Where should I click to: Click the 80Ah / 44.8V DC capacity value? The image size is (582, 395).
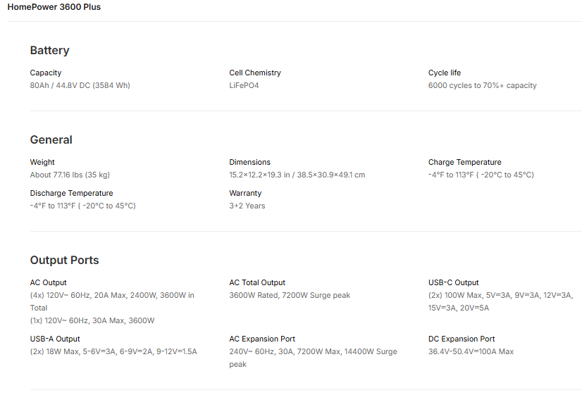pos(80,85)
